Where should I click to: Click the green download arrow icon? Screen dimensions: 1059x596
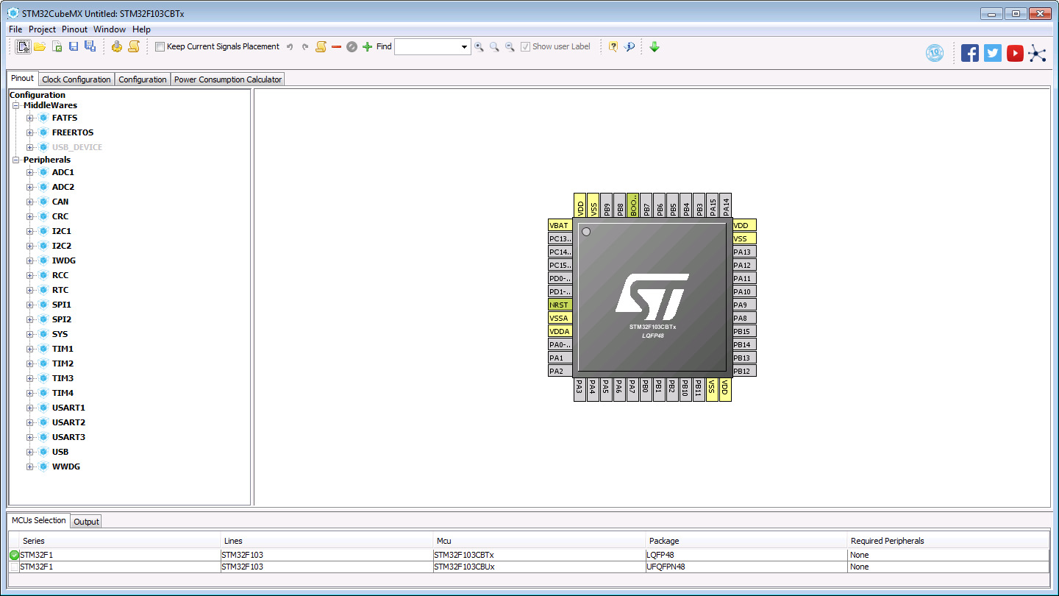pos(655,46)
